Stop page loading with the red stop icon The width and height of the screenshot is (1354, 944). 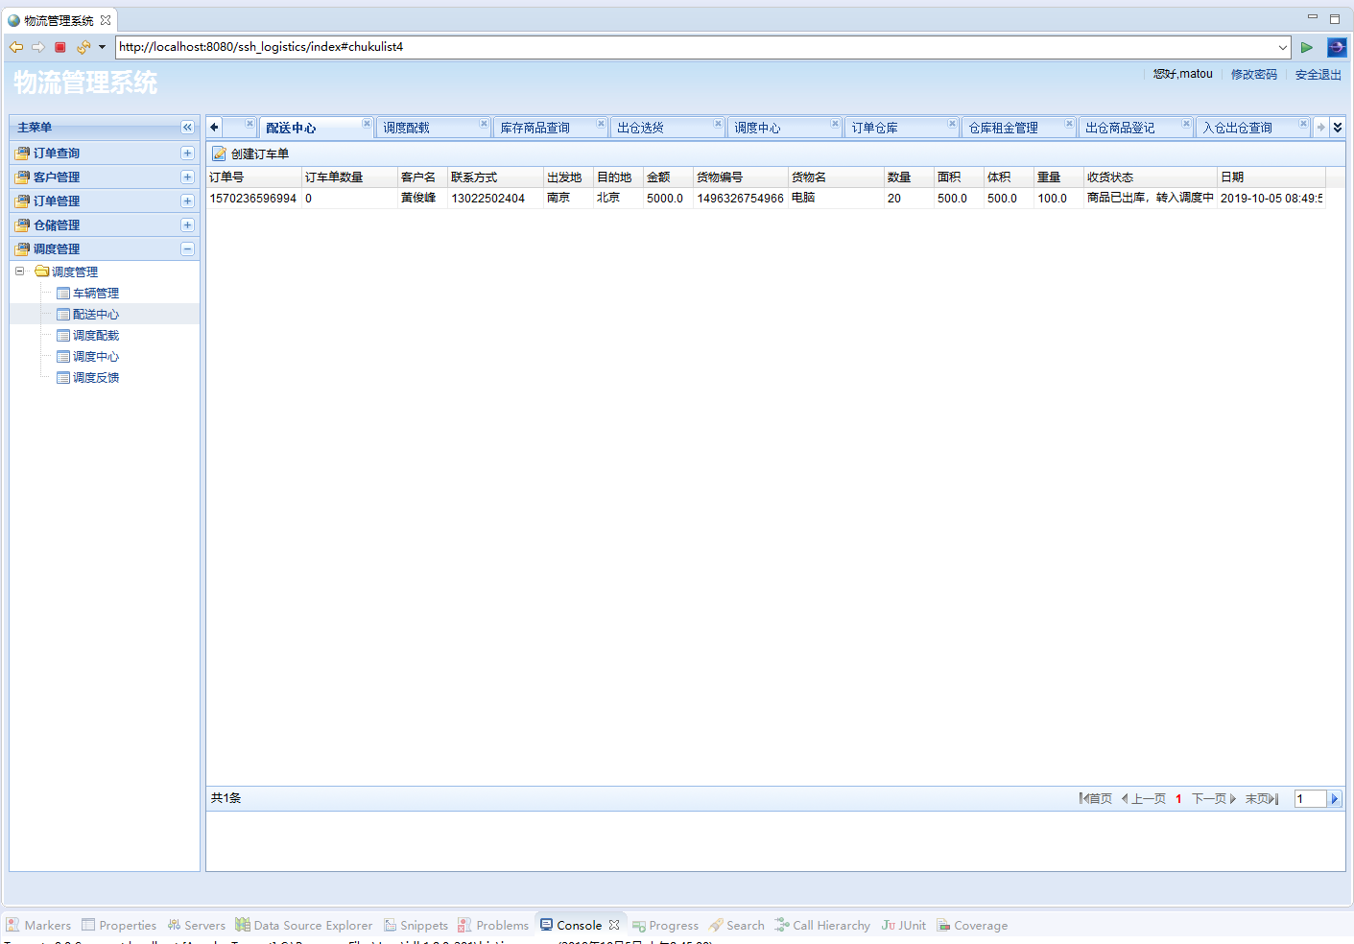(x=60, y=47)
